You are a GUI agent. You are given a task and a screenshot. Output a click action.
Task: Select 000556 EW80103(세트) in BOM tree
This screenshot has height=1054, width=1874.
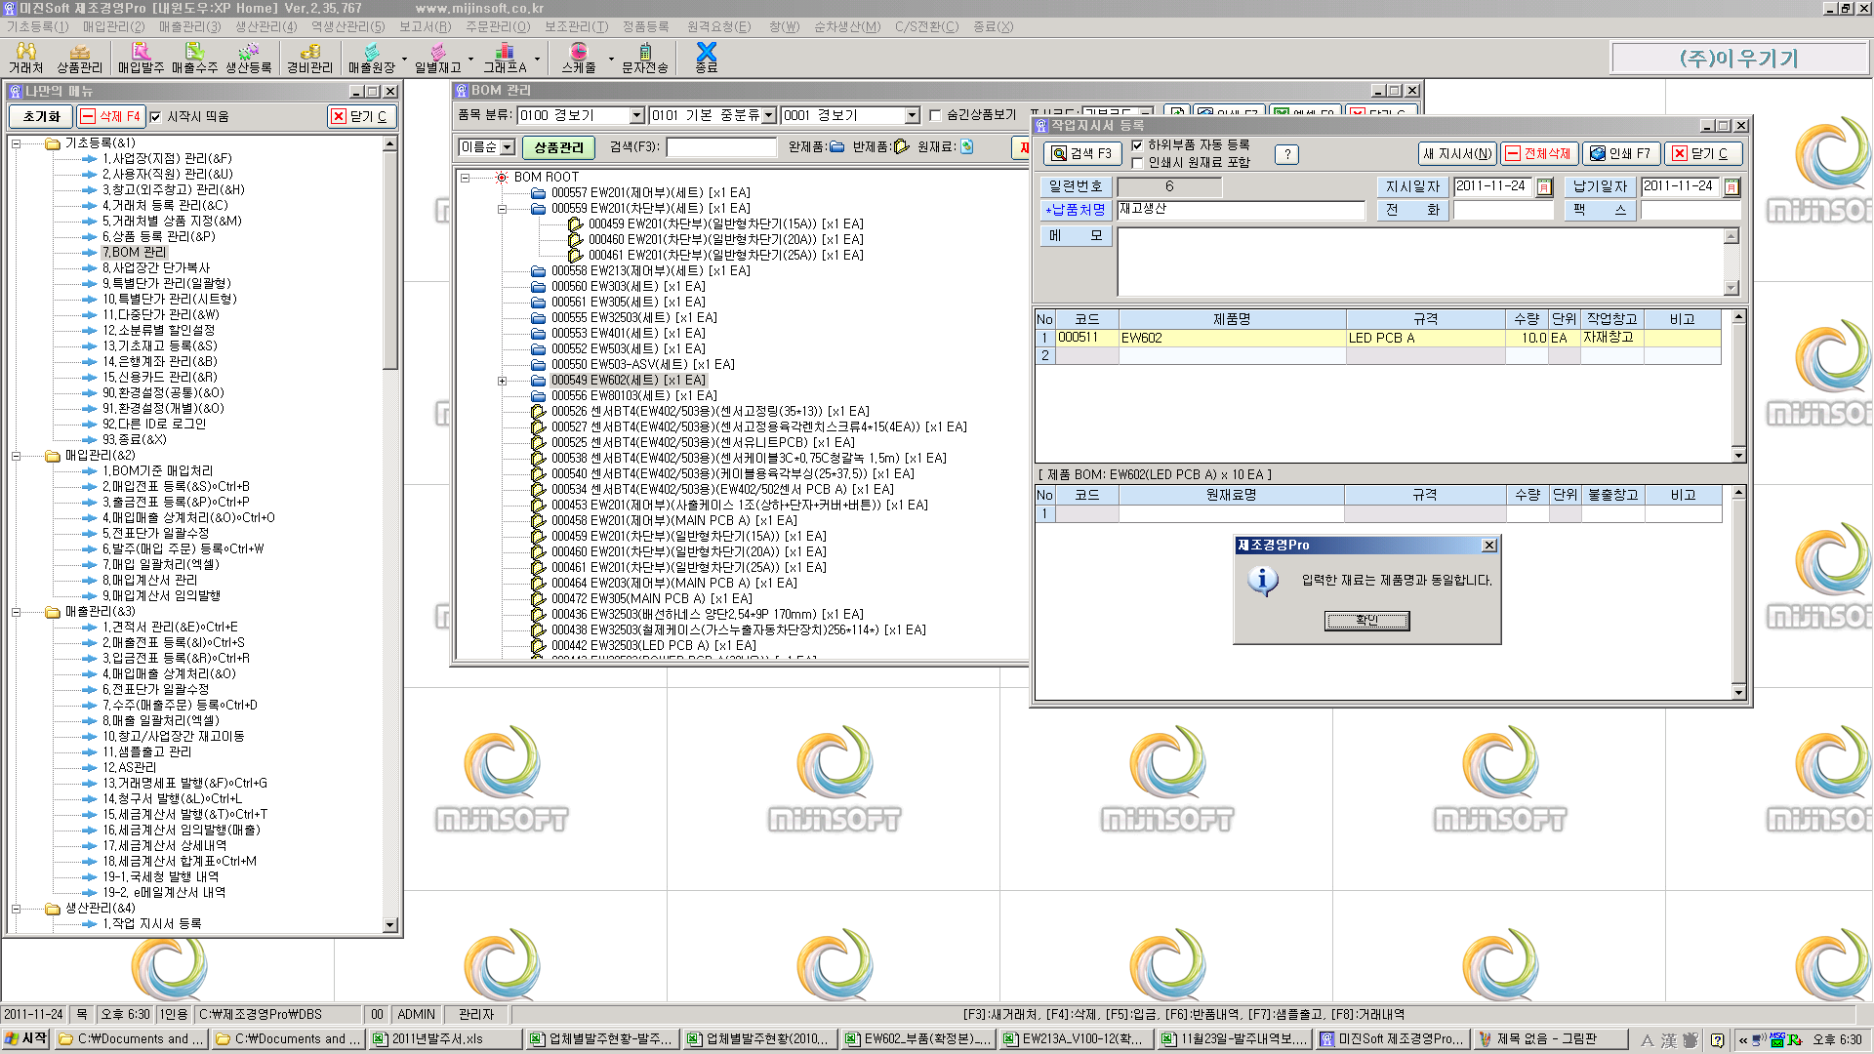pos(634,396)
